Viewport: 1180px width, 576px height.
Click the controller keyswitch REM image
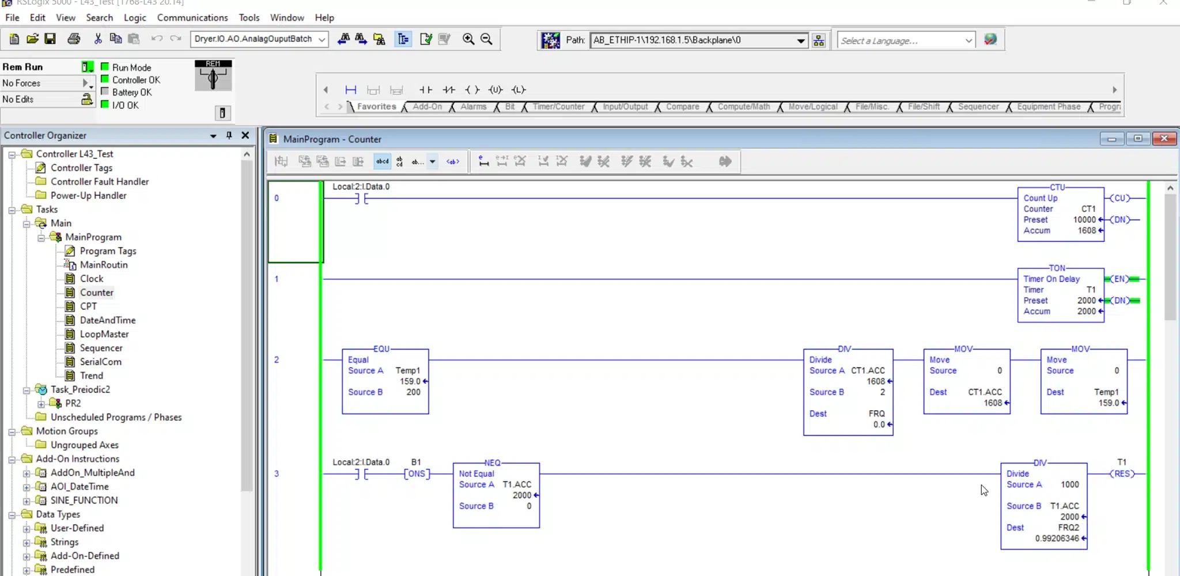point(213,75)
